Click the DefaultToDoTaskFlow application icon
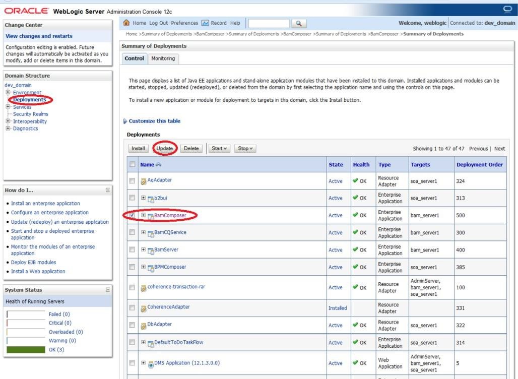The image size is (518, 379). point(151,344)
